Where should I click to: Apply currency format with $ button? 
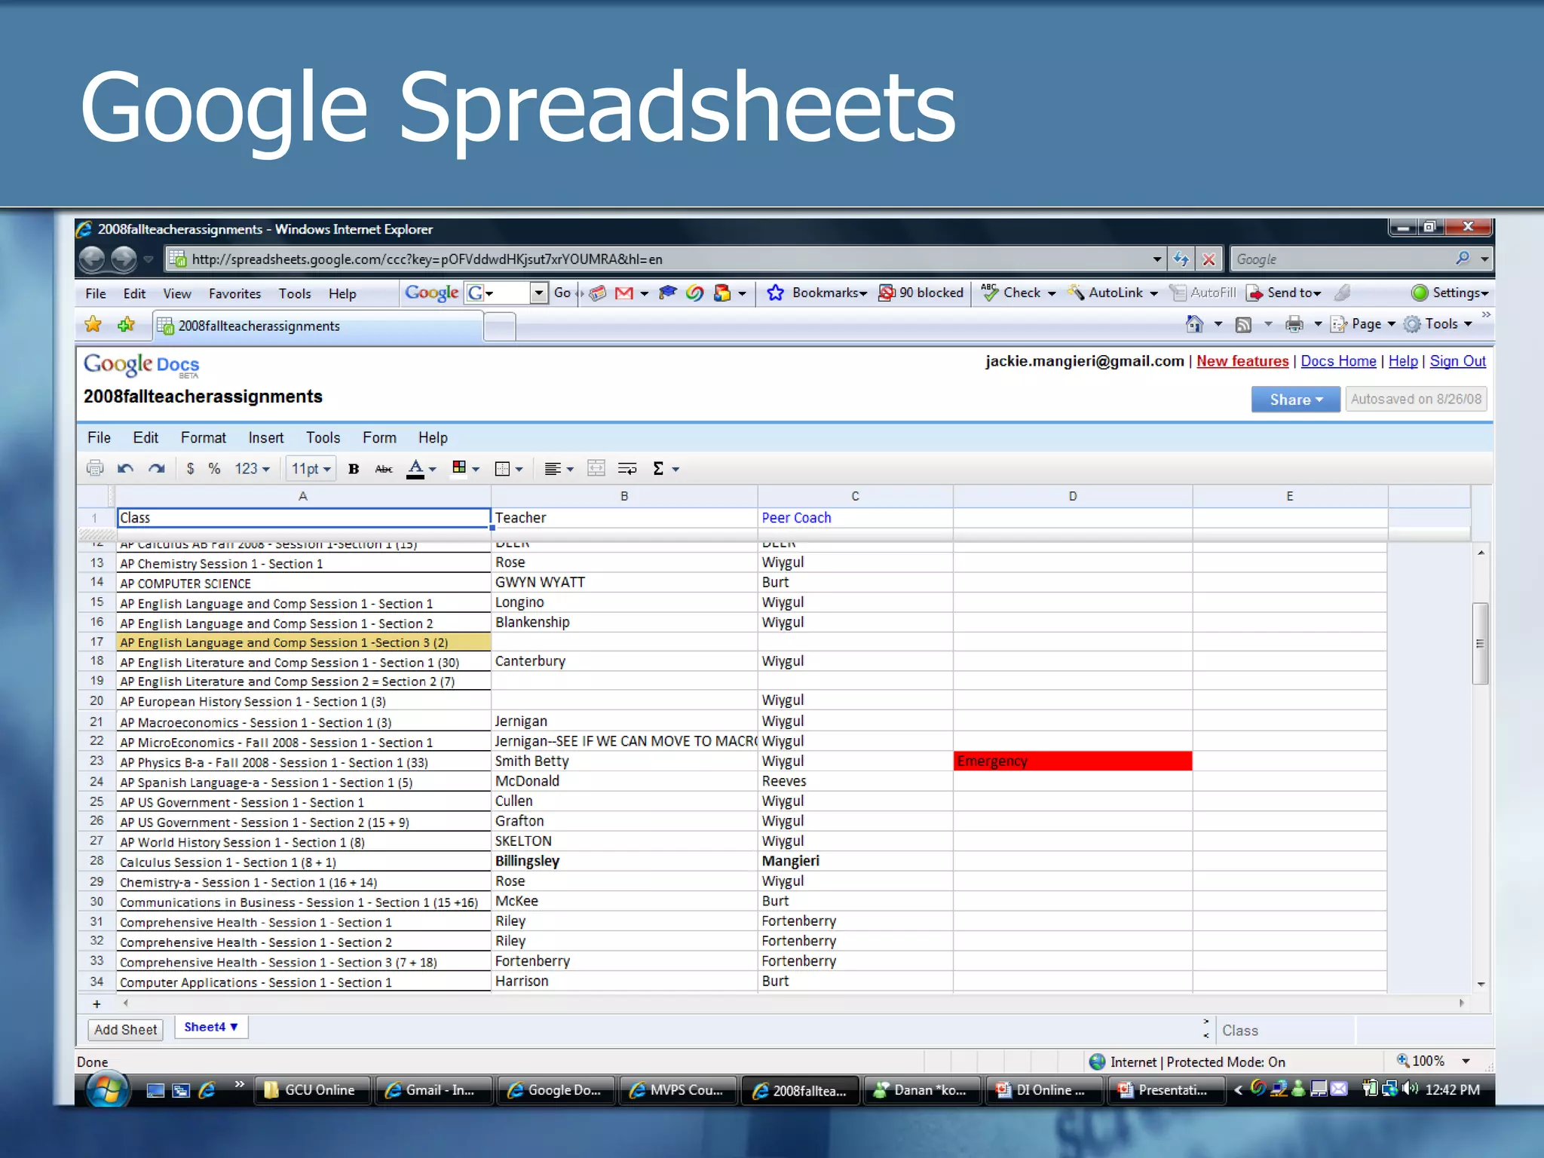click(x=190, y=468)
